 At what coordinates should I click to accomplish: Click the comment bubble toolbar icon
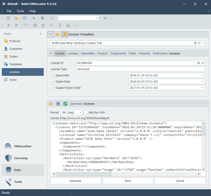click(x=52, y=25)
